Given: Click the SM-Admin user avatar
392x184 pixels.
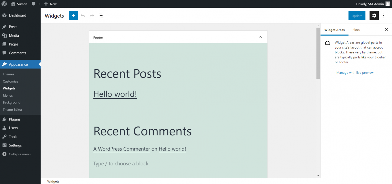Looking at the screenshot, I should [x=388, y=4].
